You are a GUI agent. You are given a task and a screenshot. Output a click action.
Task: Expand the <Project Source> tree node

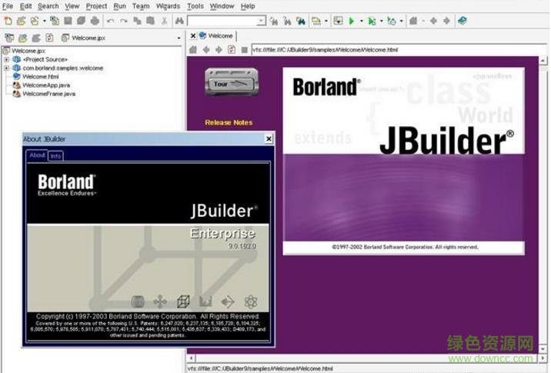[x=6, y=59]
